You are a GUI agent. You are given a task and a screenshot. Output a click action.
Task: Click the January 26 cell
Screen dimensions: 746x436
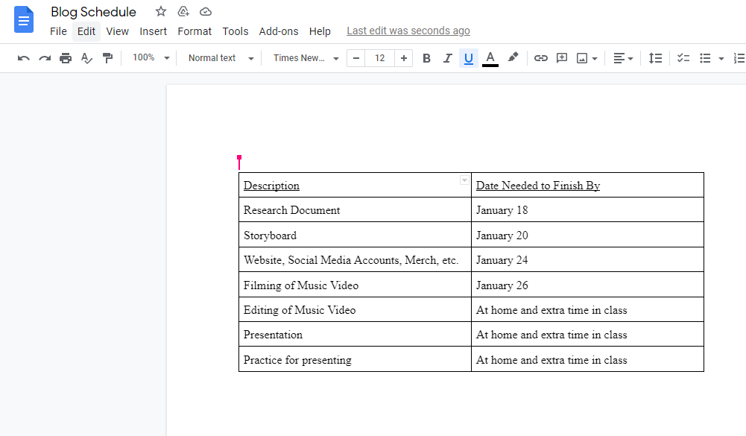click(x=587, y=285)
